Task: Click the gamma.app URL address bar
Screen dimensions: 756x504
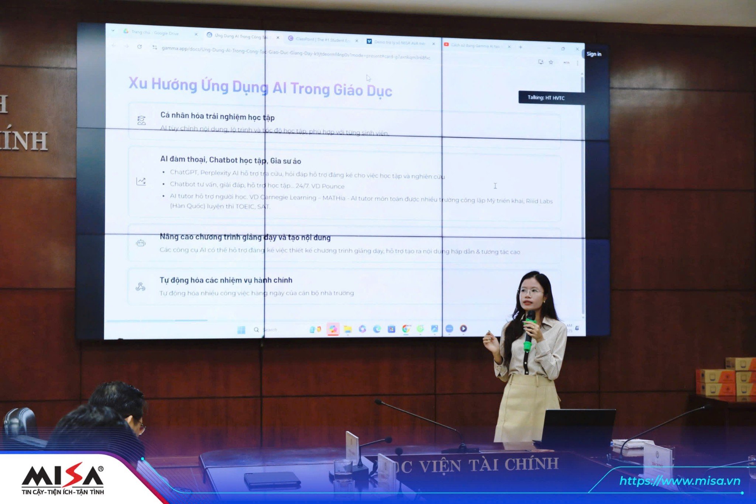Action: click(x=295, y=53)
